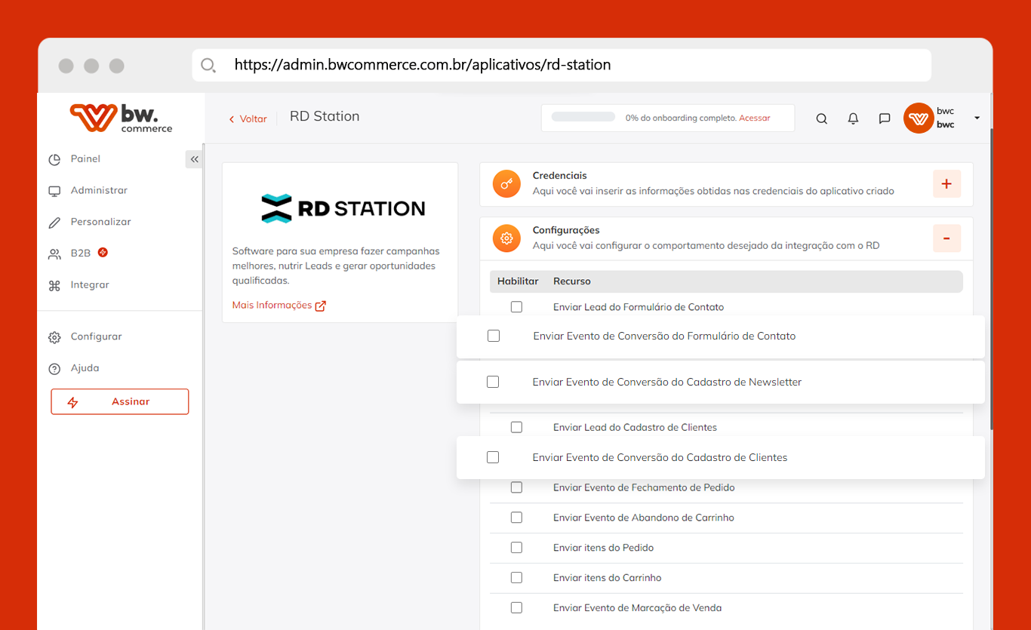1031x630 pixels.
Task: Click the Configurações heading text
Action: click(x=566, y=230)
